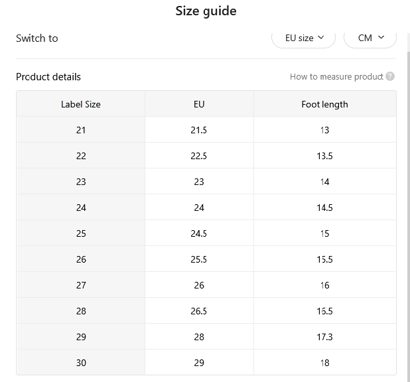Open the EU size dropdown
The width and height of the screenshot is (410, 382).
303,38
